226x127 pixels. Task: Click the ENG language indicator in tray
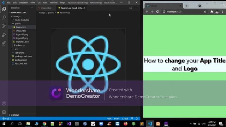coord(203,123)
